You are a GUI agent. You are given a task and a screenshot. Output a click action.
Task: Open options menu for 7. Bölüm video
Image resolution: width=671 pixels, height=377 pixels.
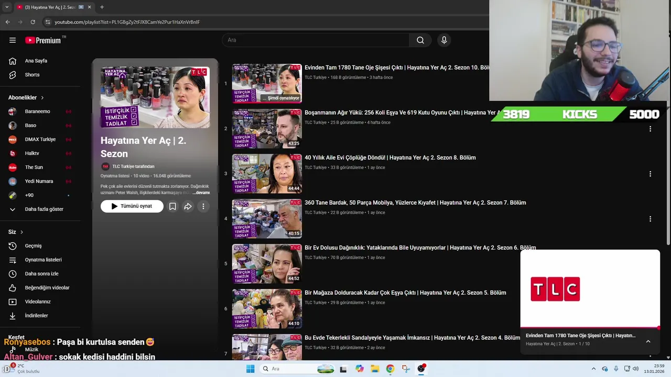[x=650, y=219]
